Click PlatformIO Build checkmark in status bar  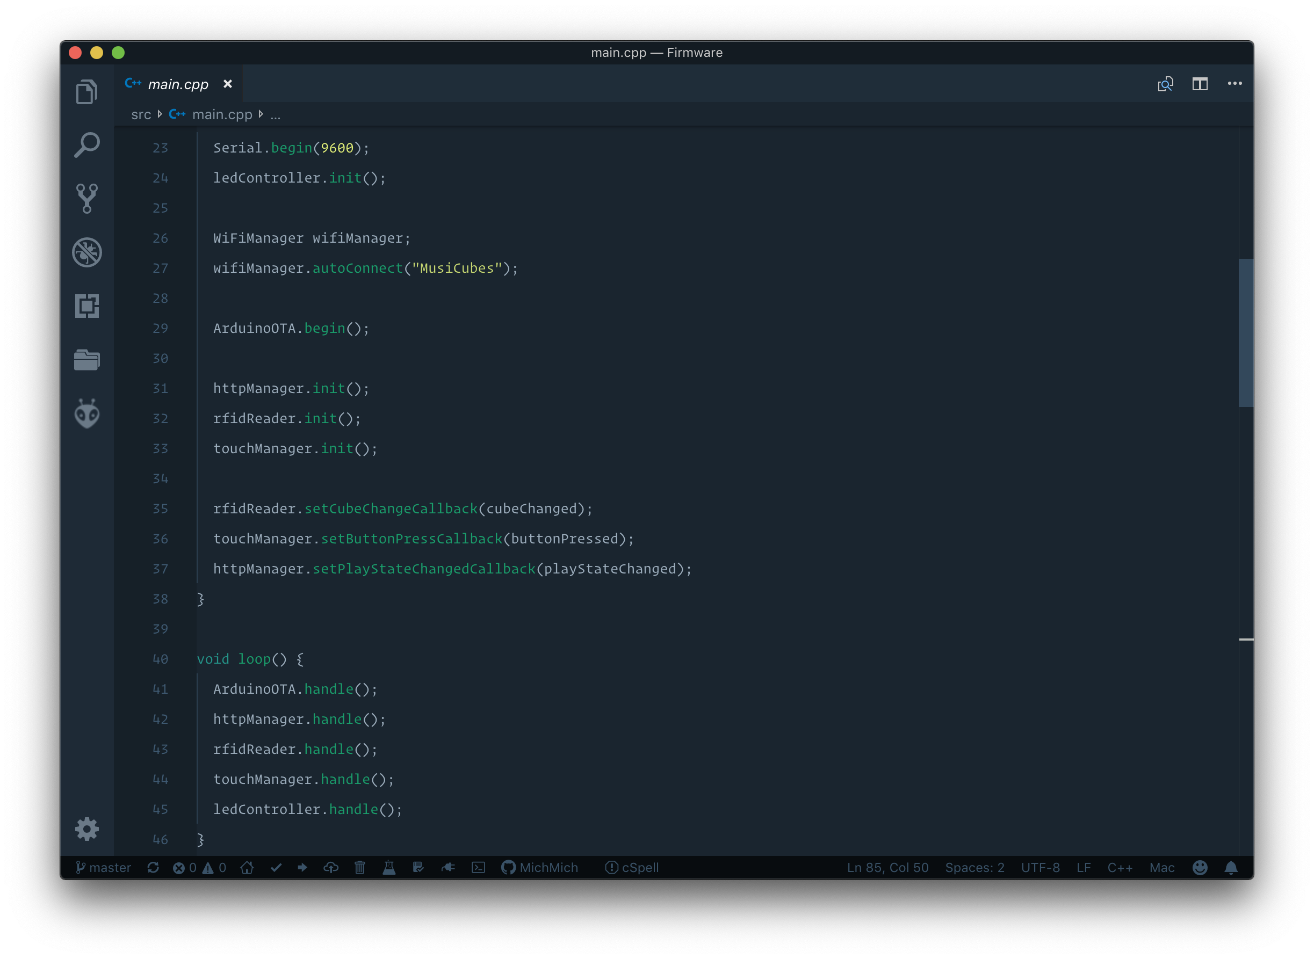pos(276,867)
